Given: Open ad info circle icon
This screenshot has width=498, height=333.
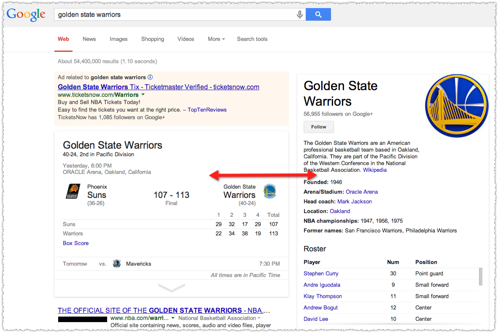Looking at the screenshot, I should 150,77.
